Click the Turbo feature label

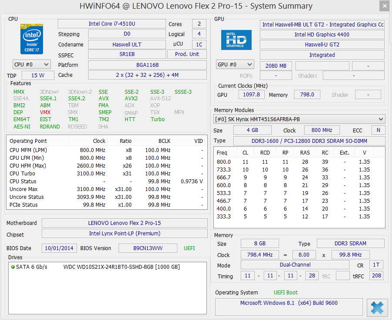(x=157, y=119)
